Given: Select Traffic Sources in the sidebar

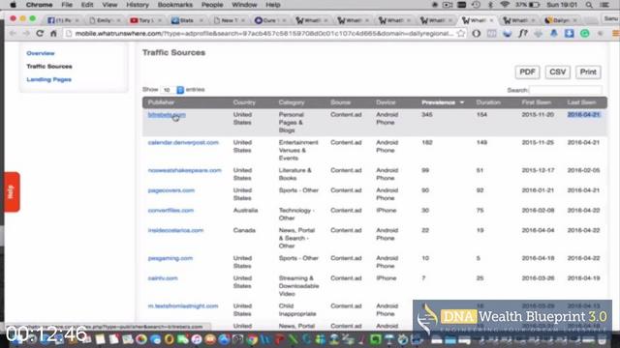Looking at the screenshot, I should [x=49, y=67].
